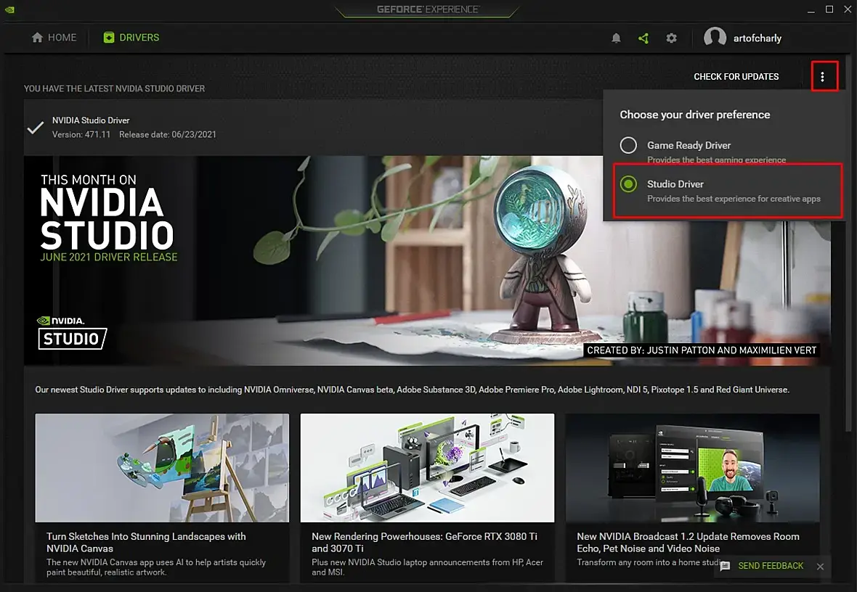This screenshot has width=857, height=592.
Task: Switch to the HOME tab
Action: click(x=54, y=38)
